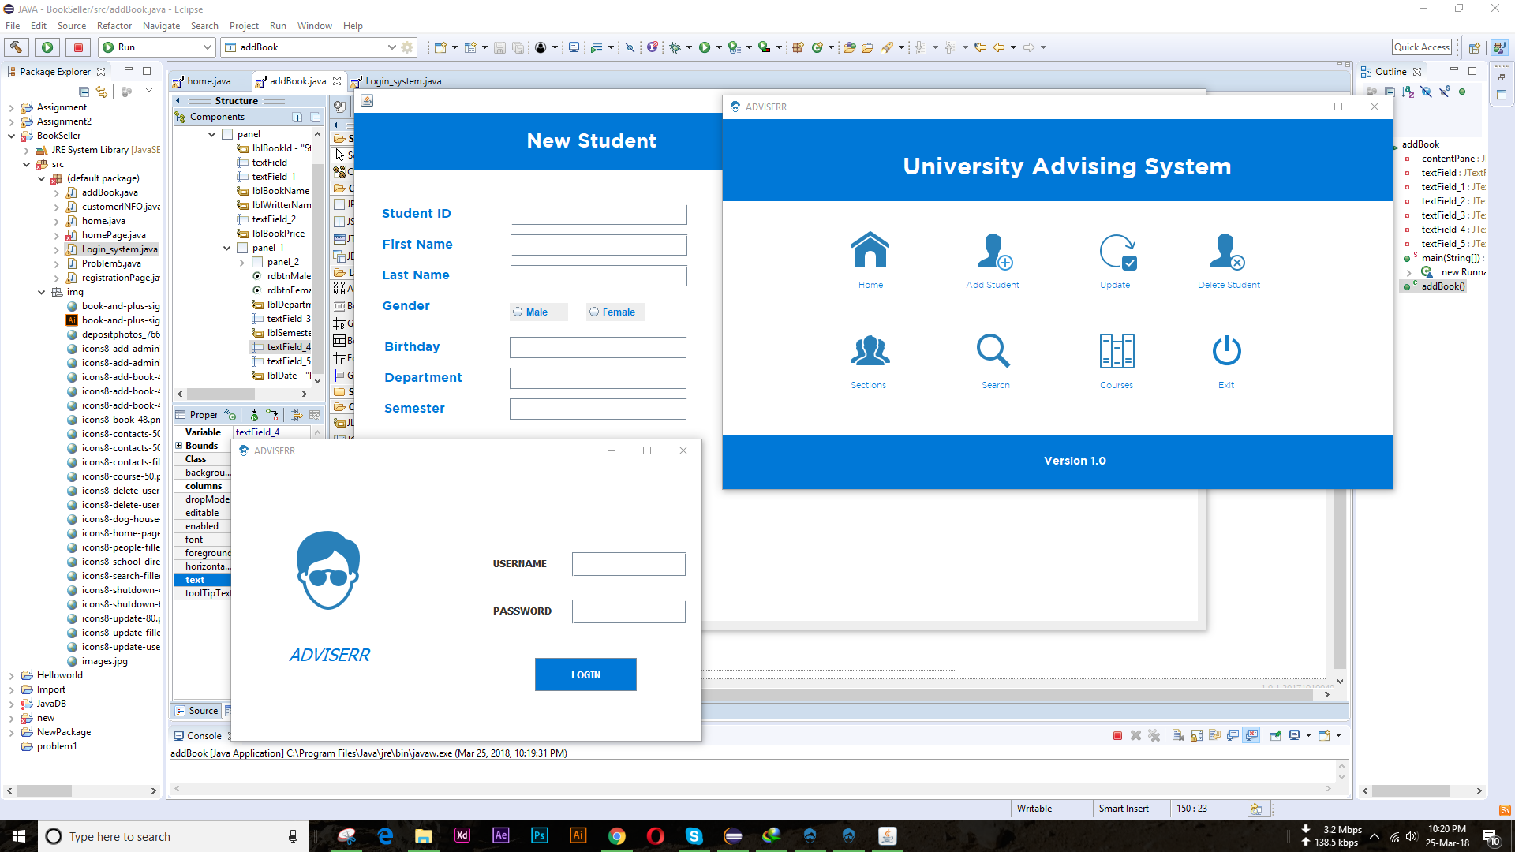Switch to the Login_system.java tab
The width and height of the screenshot is (1515, 852).
(402, 81)
